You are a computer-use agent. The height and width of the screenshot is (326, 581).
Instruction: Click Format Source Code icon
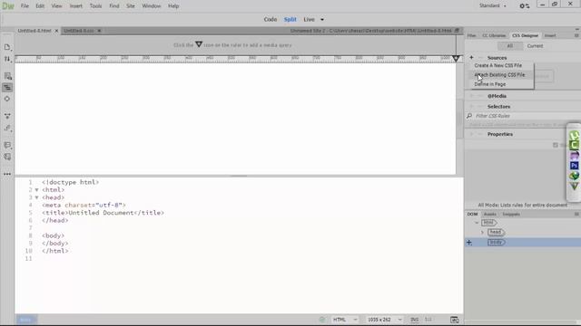click(7, 128)
